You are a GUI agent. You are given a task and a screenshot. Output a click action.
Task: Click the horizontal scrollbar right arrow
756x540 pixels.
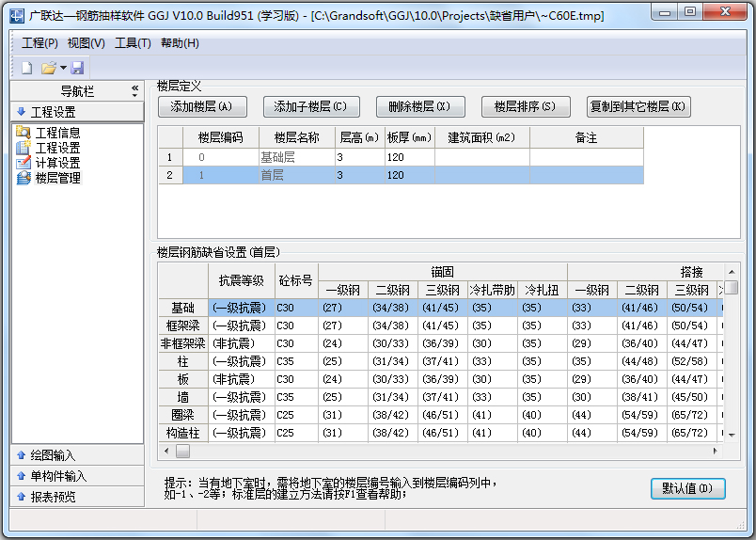(716, 452)
